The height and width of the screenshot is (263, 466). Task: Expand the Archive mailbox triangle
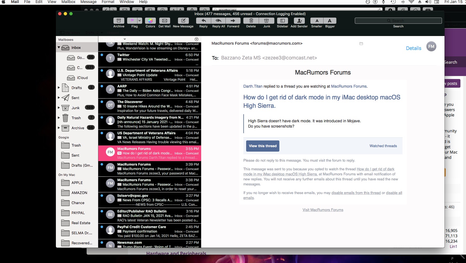(x=59, y=128)
